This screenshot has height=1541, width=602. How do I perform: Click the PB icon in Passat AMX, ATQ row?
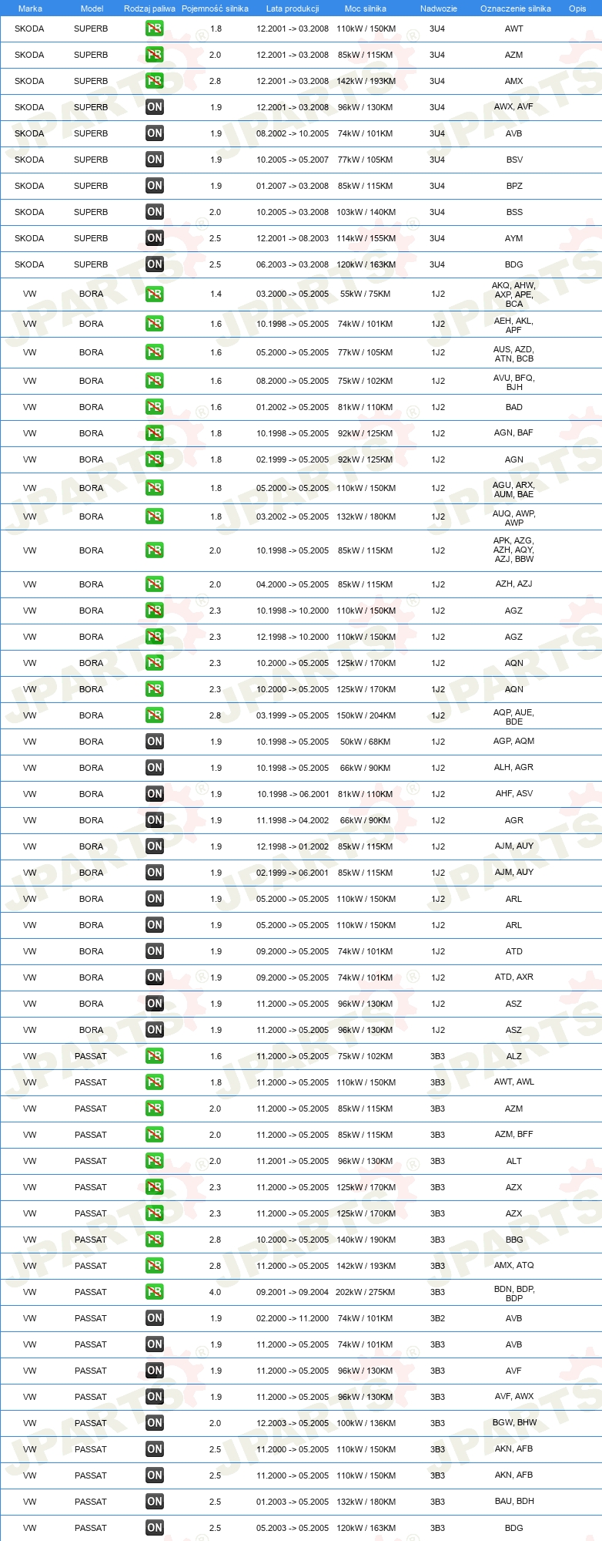tap(155, 1266)
